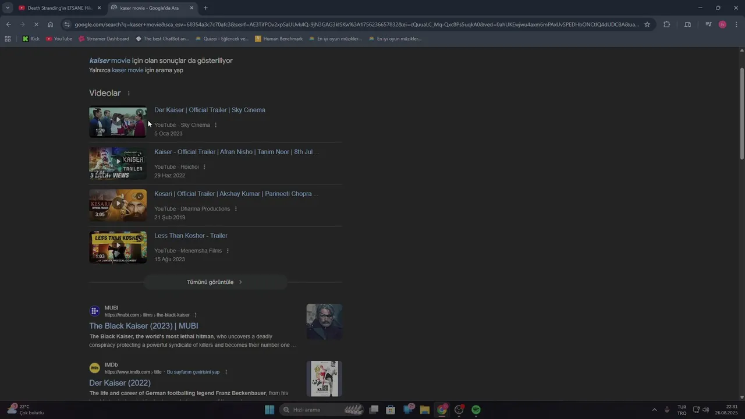The width and height of the screenshot is (745, 419).
Task: Open Der Kaiser Official Trailer link
Action: pos(210,110)
